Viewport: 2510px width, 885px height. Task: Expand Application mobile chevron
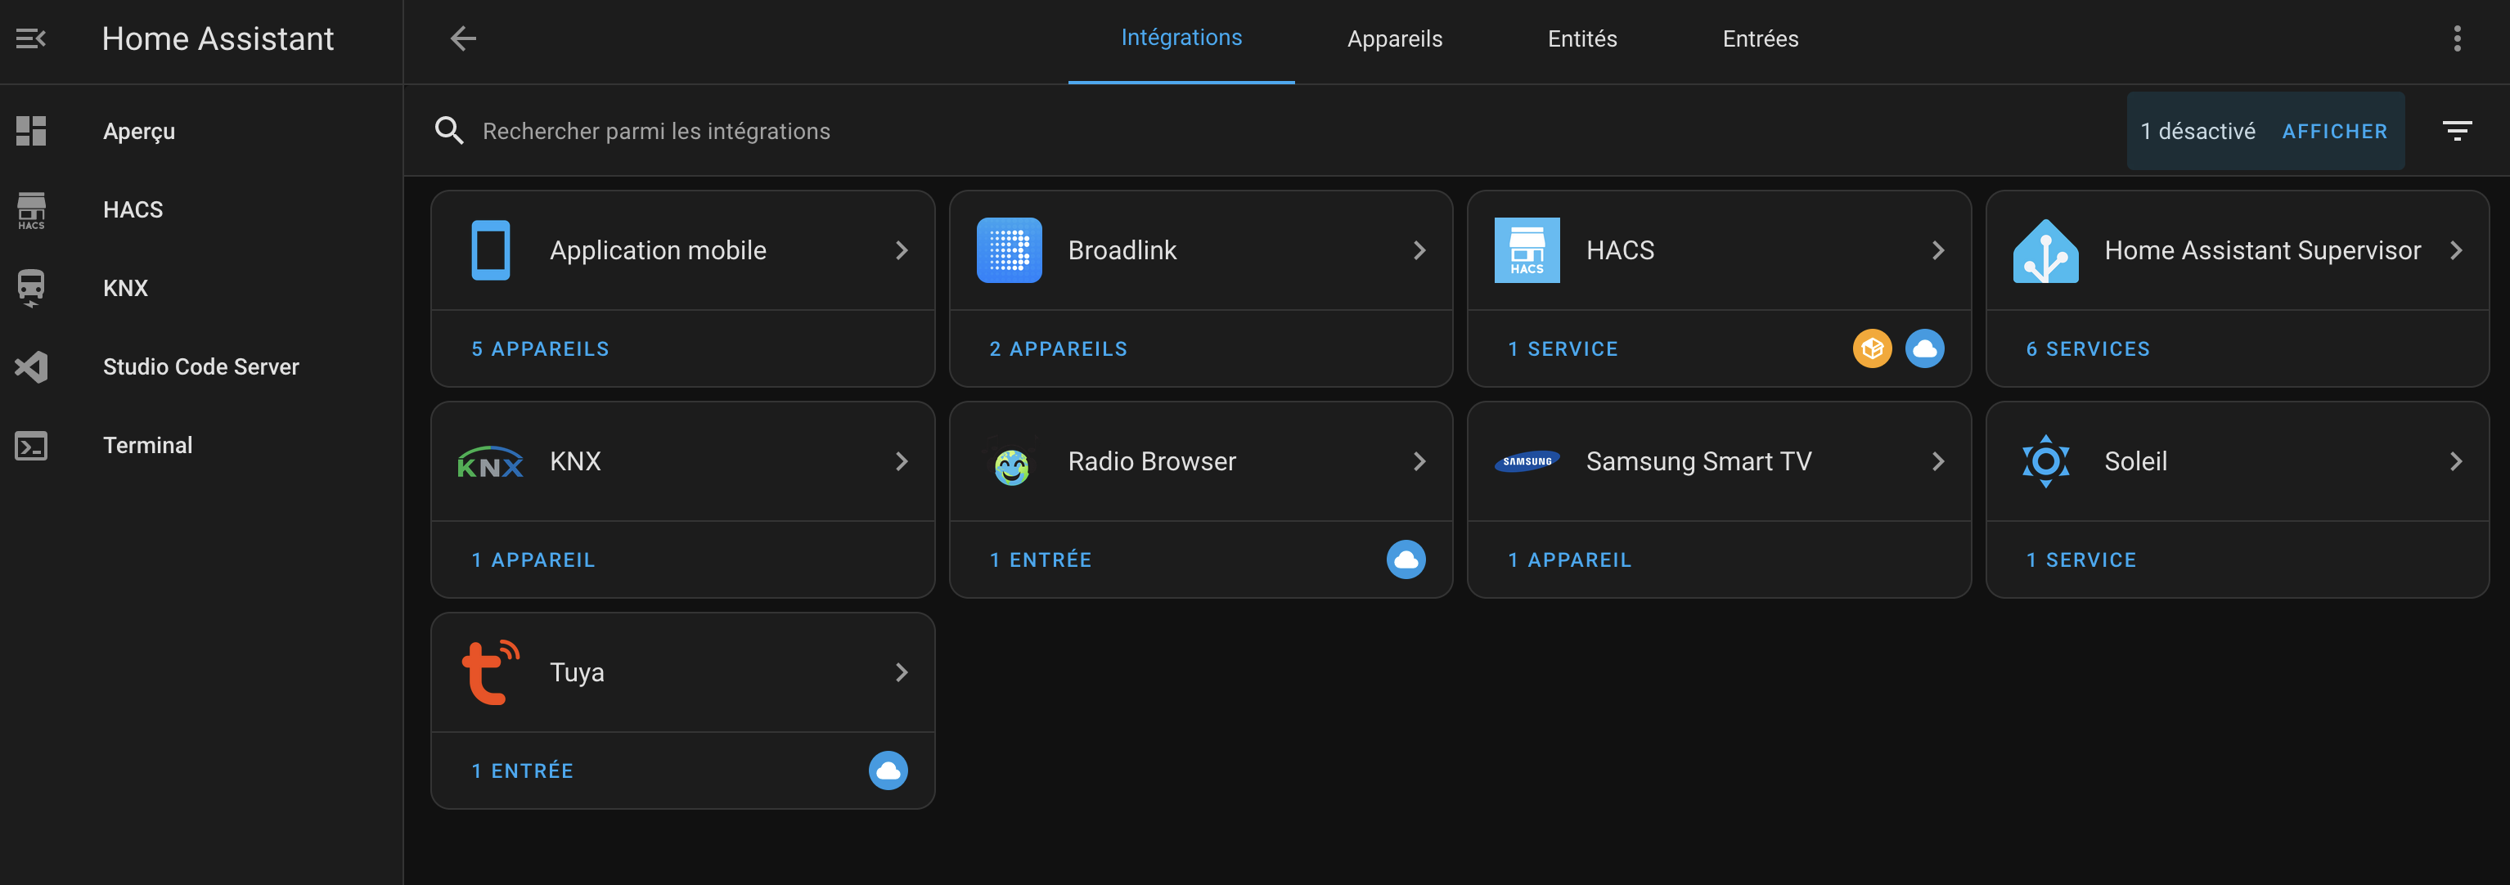pyautogui.click(x=902, y=250)
